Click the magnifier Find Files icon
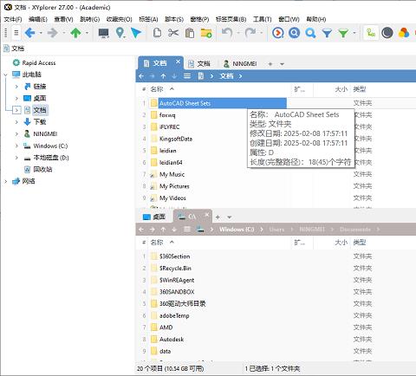The image size is (416, 376). click(310, 33)
